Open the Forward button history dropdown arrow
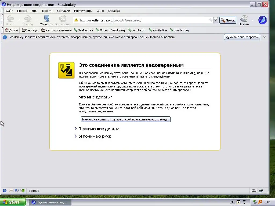Viewport: 275px width, 206px height. coord(37,20)
